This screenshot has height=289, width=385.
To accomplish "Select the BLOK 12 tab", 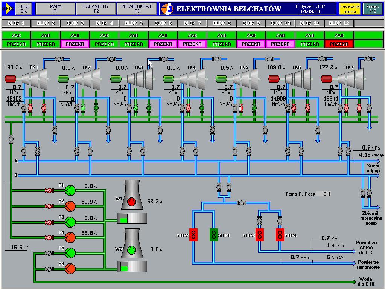I will [x=339, y=23].
